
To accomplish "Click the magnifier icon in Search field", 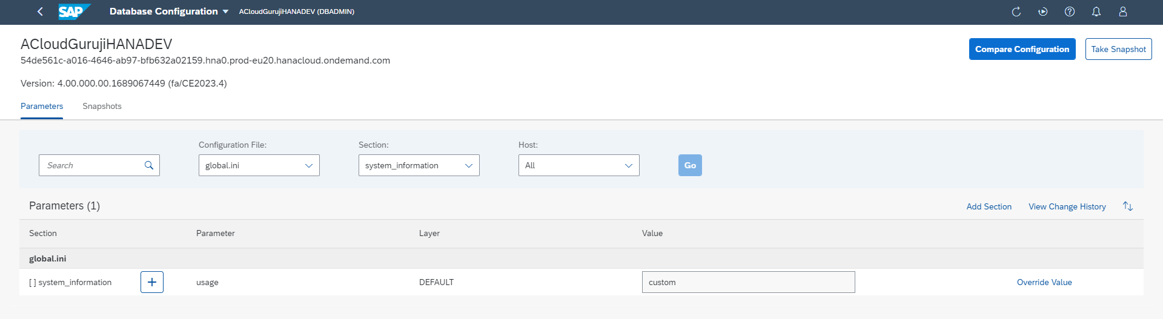I will (x=149, y=165).
